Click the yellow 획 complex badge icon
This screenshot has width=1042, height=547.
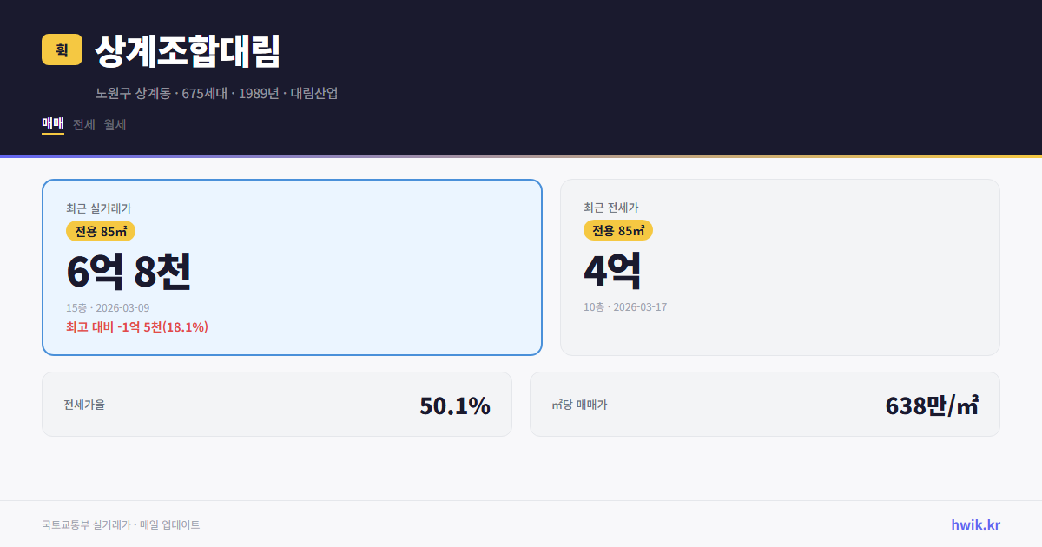point(59,50)
